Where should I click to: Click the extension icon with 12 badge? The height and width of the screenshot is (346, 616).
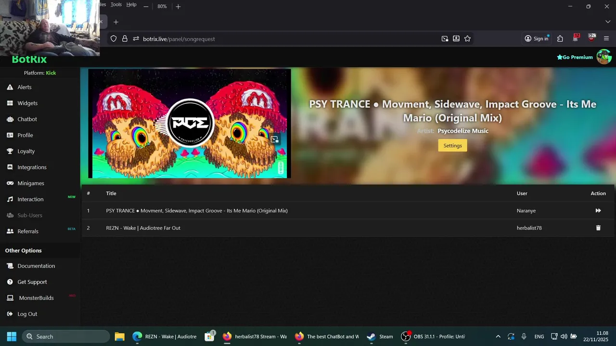(x=576, y=38)
